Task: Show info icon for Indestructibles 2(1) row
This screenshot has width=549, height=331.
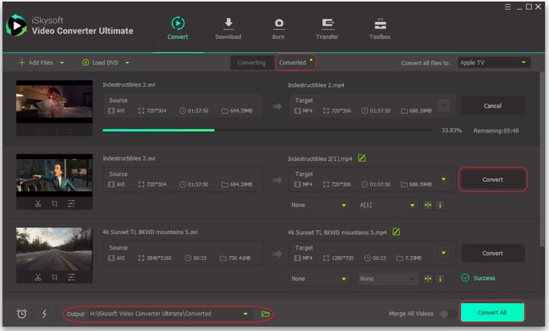Action: [440, 205]
